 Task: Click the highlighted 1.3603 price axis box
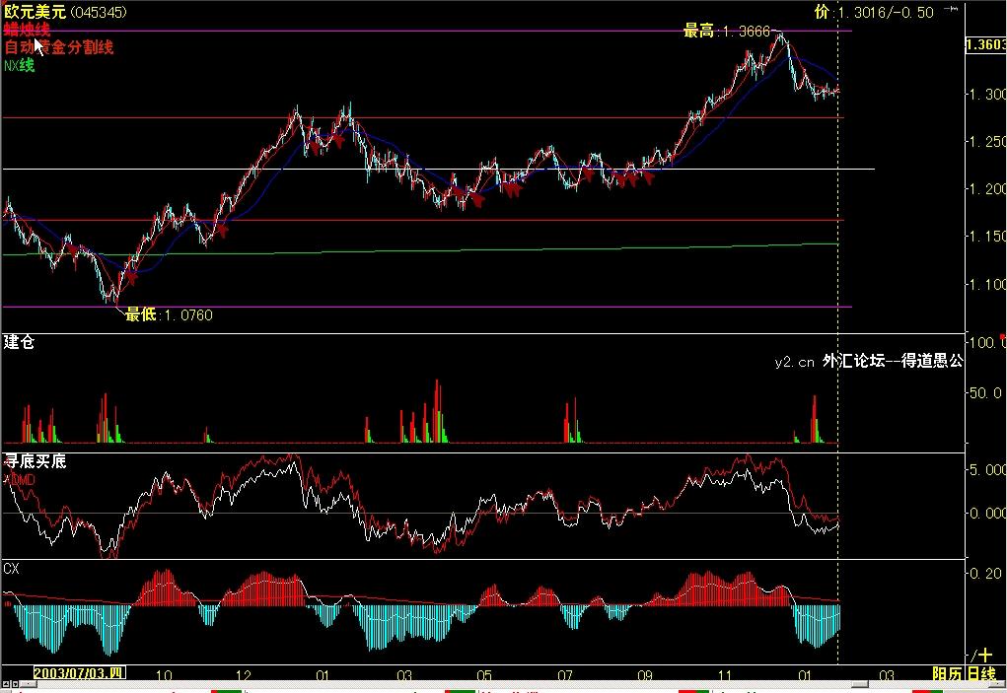coord(985,45)
